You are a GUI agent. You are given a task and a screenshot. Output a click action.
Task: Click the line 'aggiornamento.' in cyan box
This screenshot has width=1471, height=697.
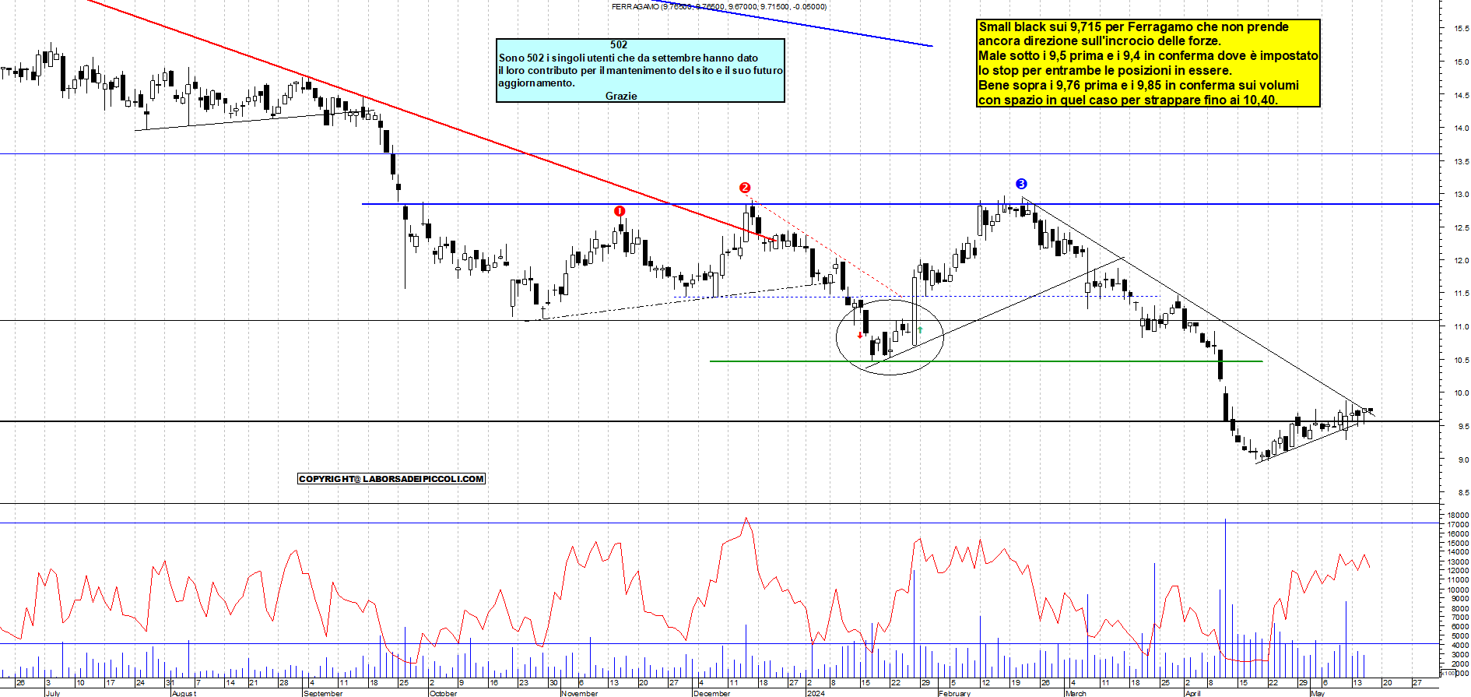(x=536, y=83)
